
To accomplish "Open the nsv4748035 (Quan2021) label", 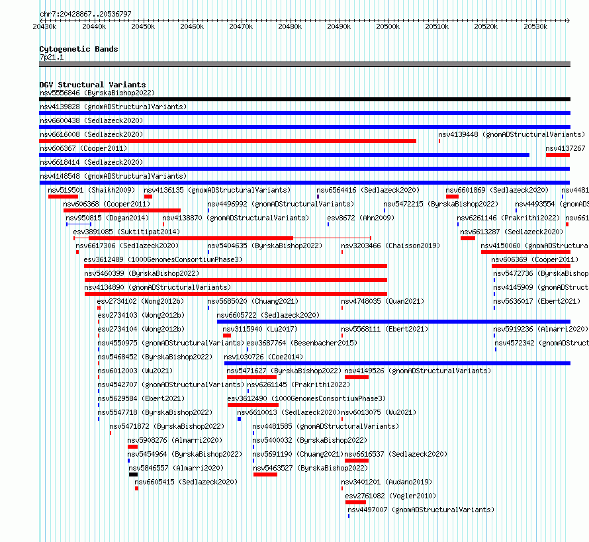I will tap(383, 301).
